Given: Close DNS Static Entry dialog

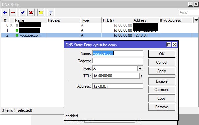Looking at the screenshot, I should click(x=175, y=45).
